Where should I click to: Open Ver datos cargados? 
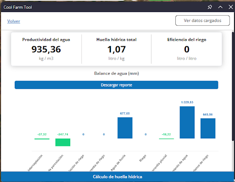pyautogui.click(x=202, y=21)
